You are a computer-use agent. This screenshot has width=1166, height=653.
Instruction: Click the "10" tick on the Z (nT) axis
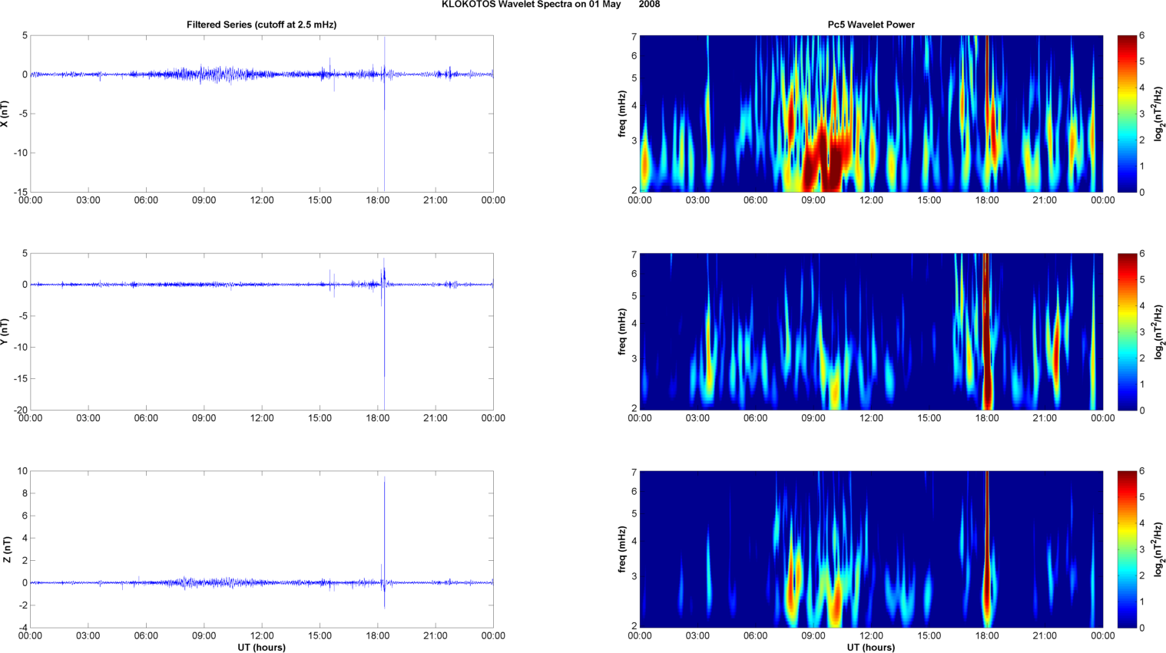click(22, 471)
